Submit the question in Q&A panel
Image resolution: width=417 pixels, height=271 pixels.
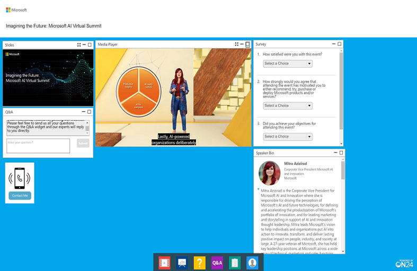click(83, 143)
